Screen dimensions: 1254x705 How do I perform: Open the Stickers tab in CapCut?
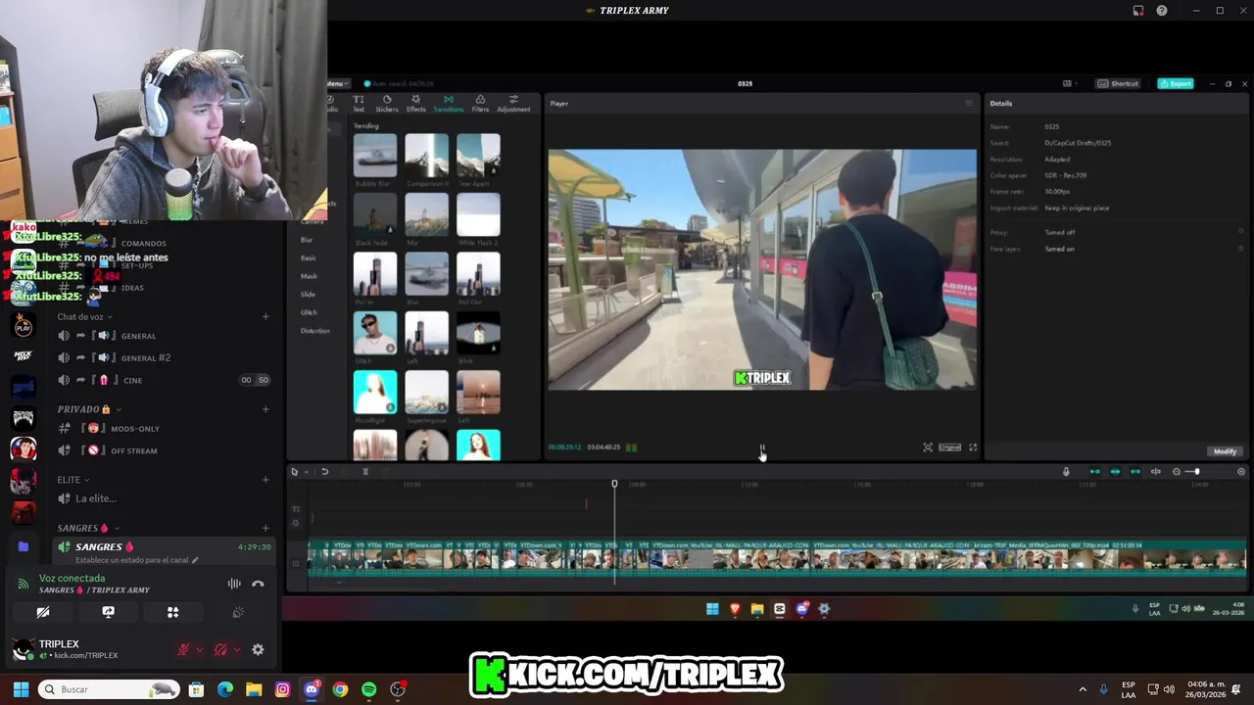[387, 103]
